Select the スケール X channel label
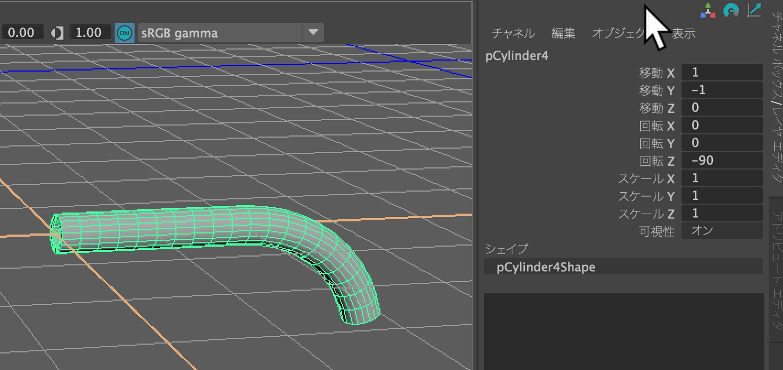This screenshot has width=783, height=370. pos(646,178)
